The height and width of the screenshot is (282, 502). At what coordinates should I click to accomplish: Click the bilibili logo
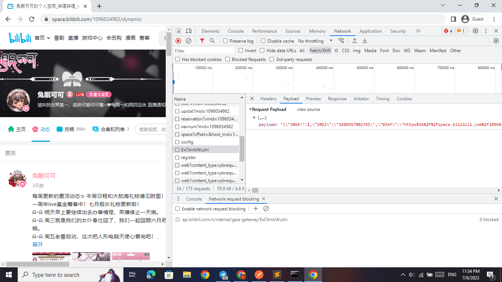(20, 37)
